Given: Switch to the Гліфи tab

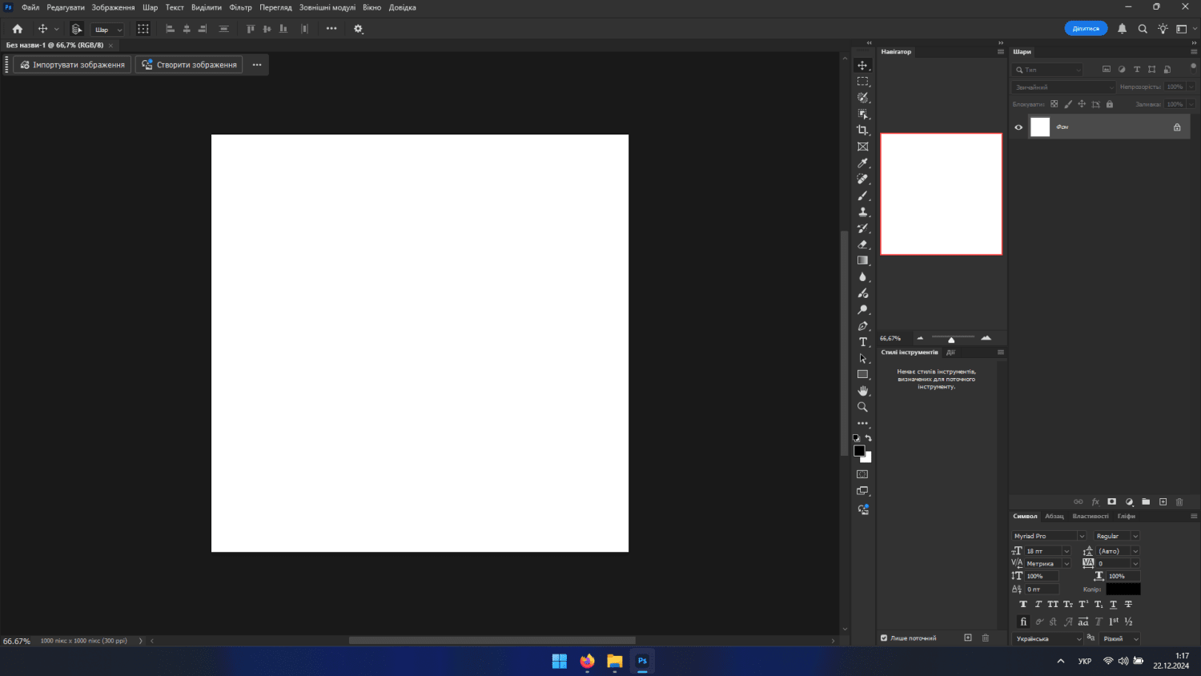Looking at the screenshot, I should point(1127,517).
